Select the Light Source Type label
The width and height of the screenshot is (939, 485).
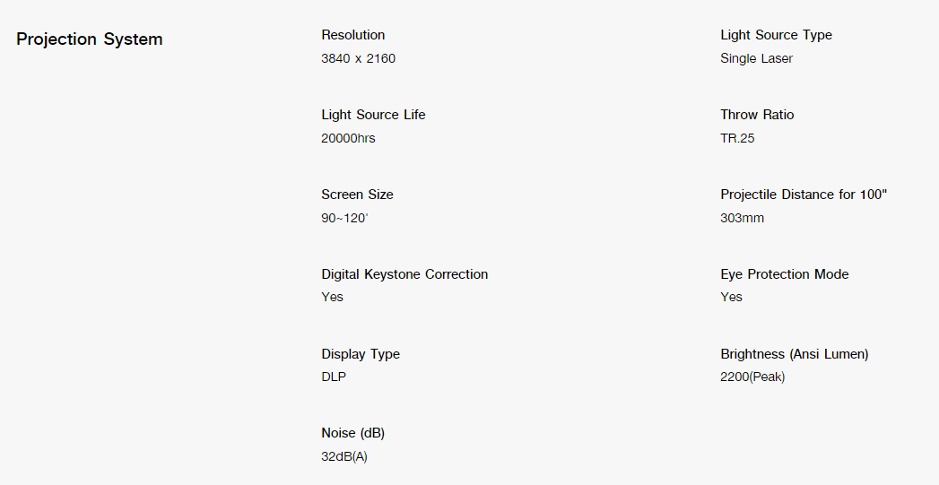click(776, 35)
